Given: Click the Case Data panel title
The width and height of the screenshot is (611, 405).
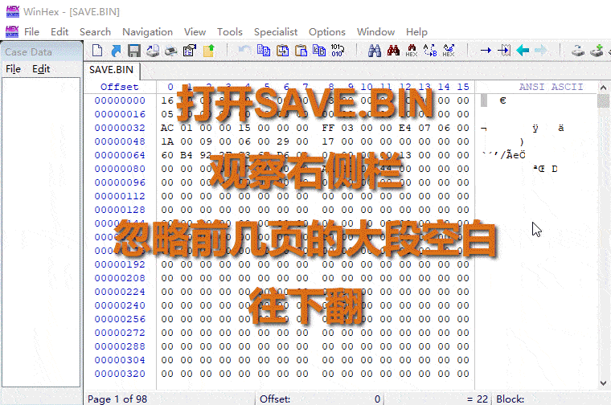Looking at the screenshot, I should pos(28,52).
